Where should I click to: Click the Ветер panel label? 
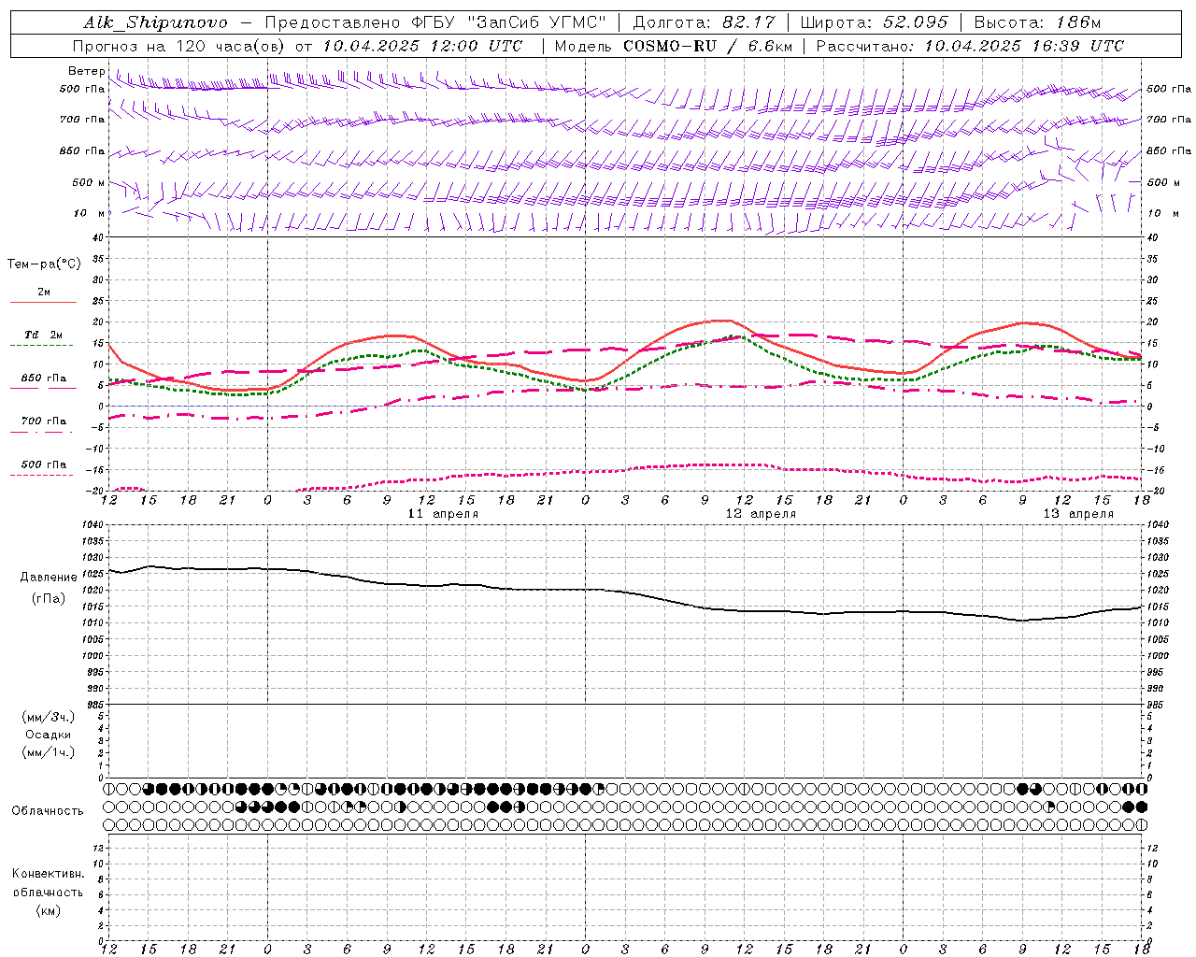pos(86,71)
